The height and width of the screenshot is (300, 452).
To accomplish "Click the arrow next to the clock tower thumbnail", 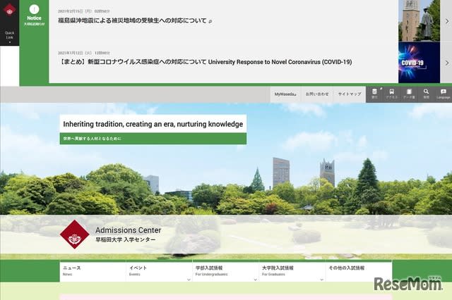I will click(447, 21).
